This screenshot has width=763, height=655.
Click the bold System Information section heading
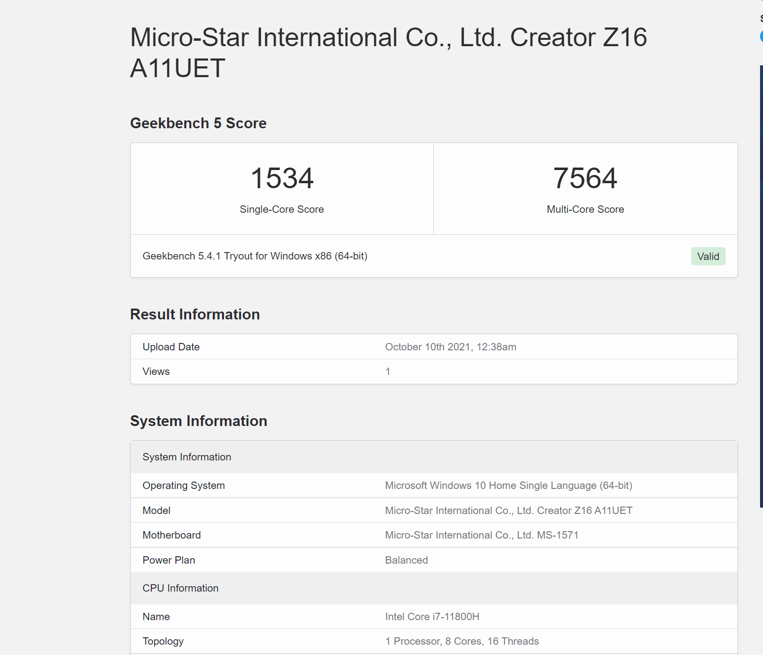coord(198,421)
